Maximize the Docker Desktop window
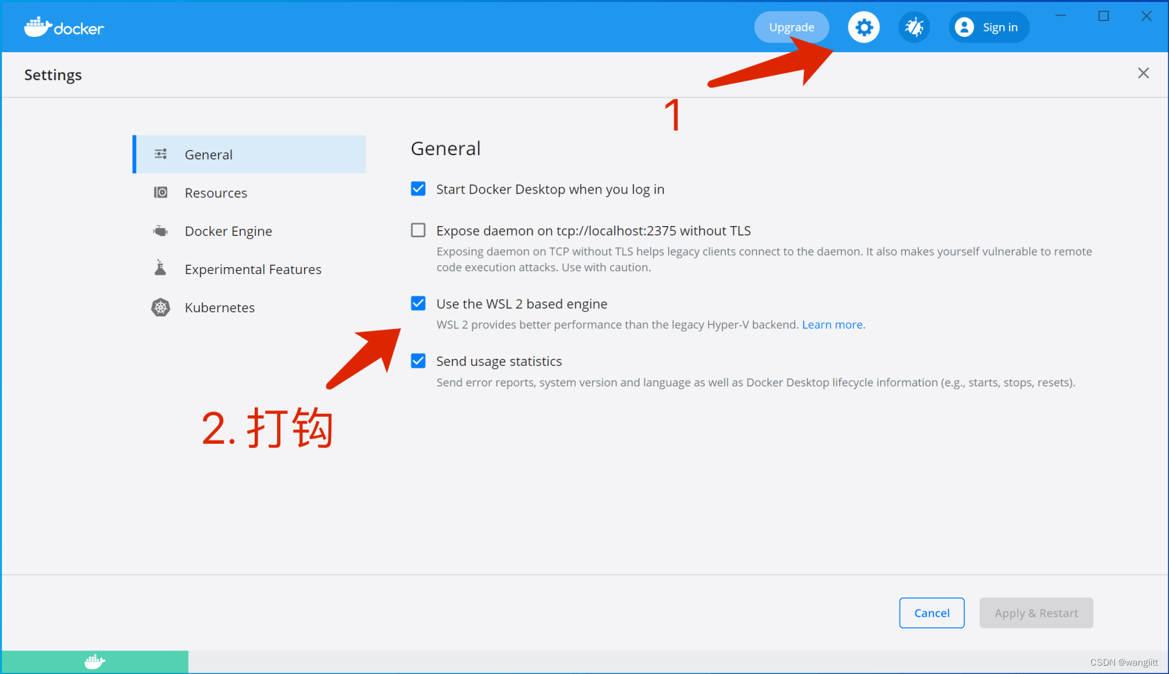Screen dimensions: 1169x674 [x=1104, y=16]
